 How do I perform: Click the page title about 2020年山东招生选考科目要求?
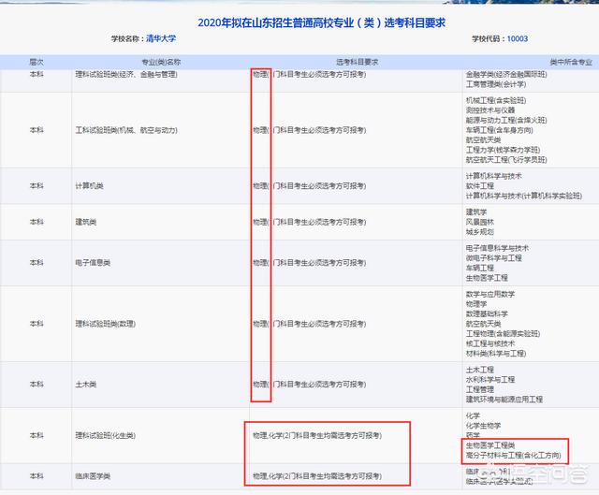point(321,22)
